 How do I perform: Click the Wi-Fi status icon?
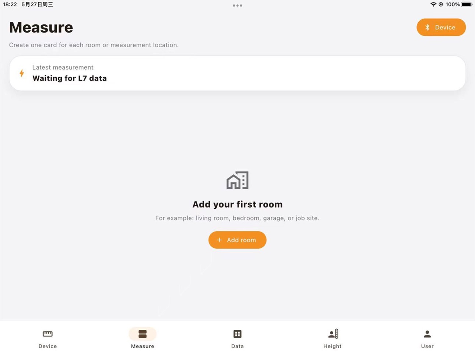433,4
